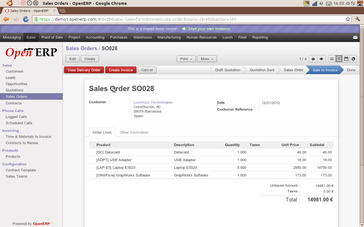Viewport: 364px width, 227px height.
Task: Open the Print dropdown
Action: coord(186,59)
